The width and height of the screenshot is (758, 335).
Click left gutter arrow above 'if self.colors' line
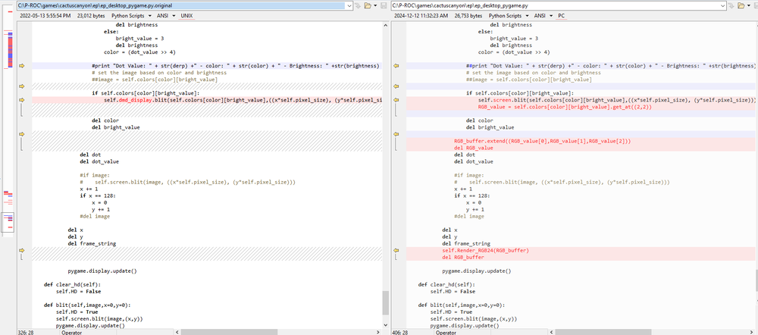pos(21,86)
